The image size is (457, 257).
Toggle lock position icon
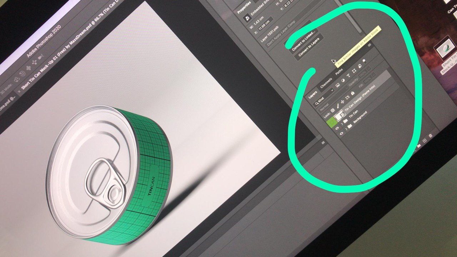tap(342, 102)
